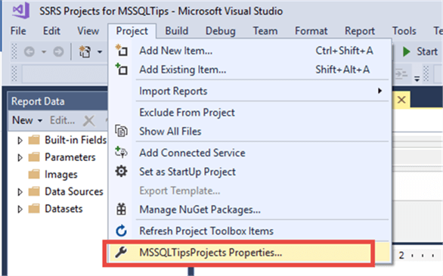443x276 pixels.
Task: Open the Build menu
Action: tap(177, 31)
